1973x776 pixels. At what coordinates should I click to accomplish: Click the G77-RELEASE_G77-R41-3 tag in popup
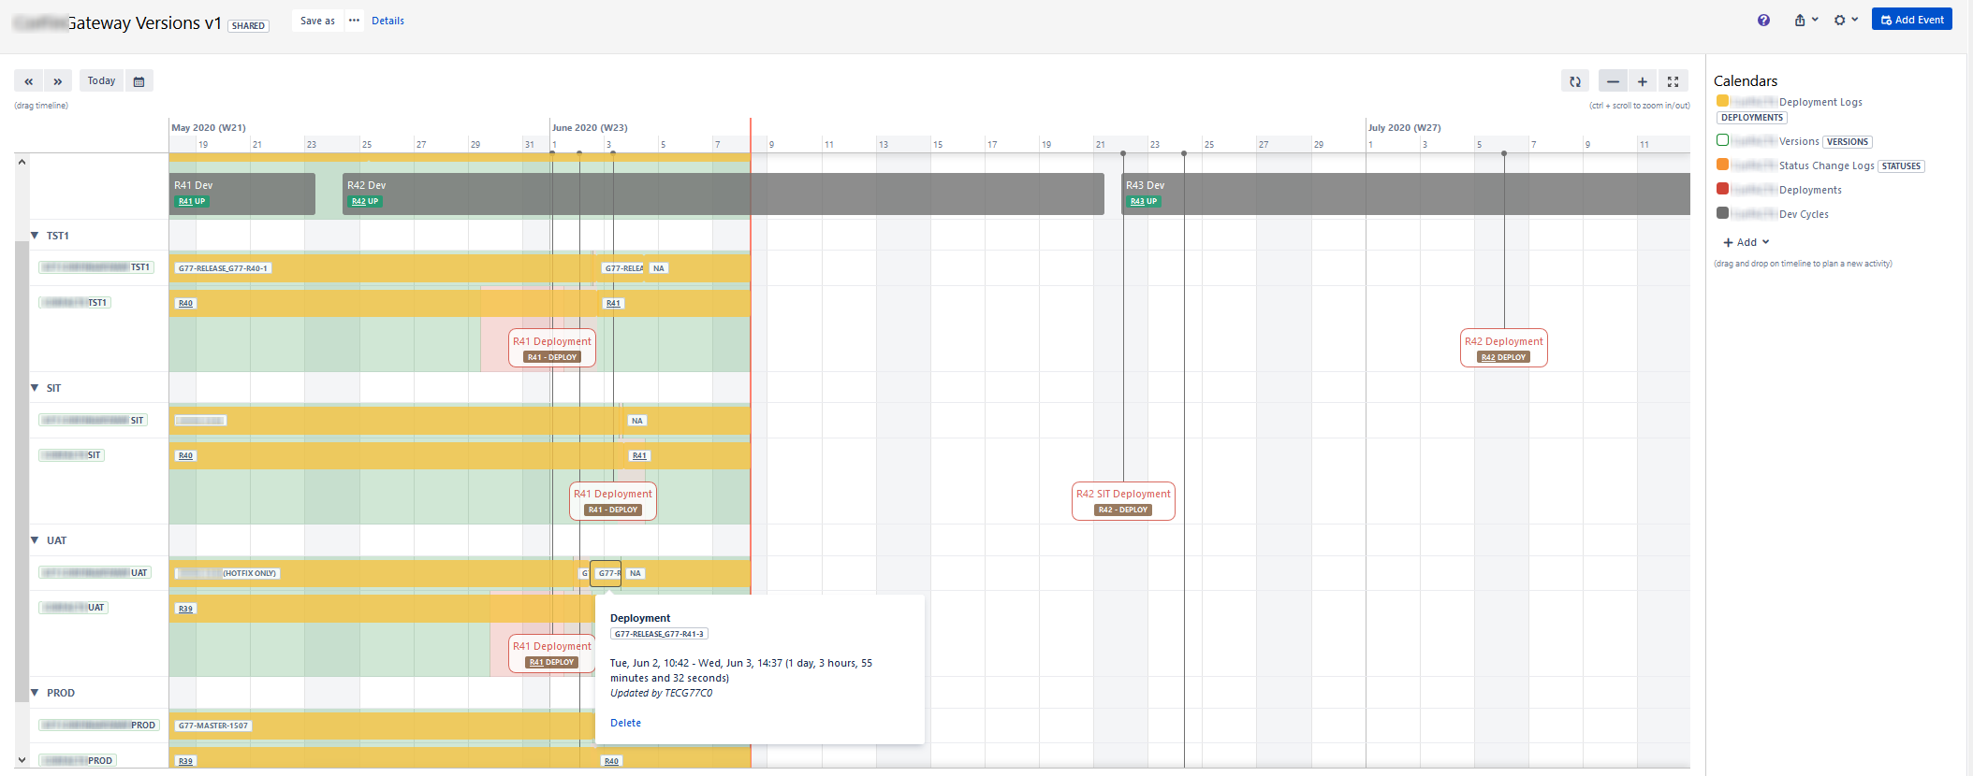point(659,634)
